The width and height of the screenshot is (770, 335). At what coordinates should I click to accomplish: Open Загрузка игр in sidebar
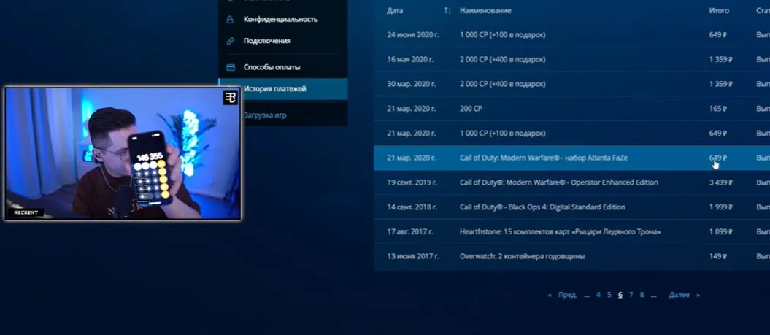265,115
